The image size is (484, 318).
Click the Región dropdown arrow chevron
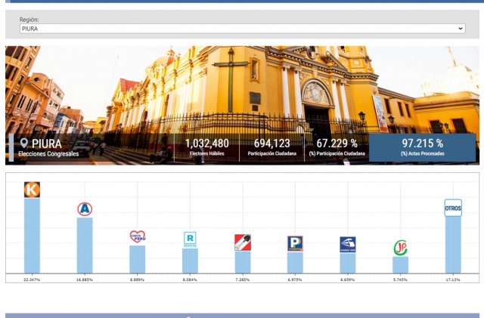(x=461, y=29)
